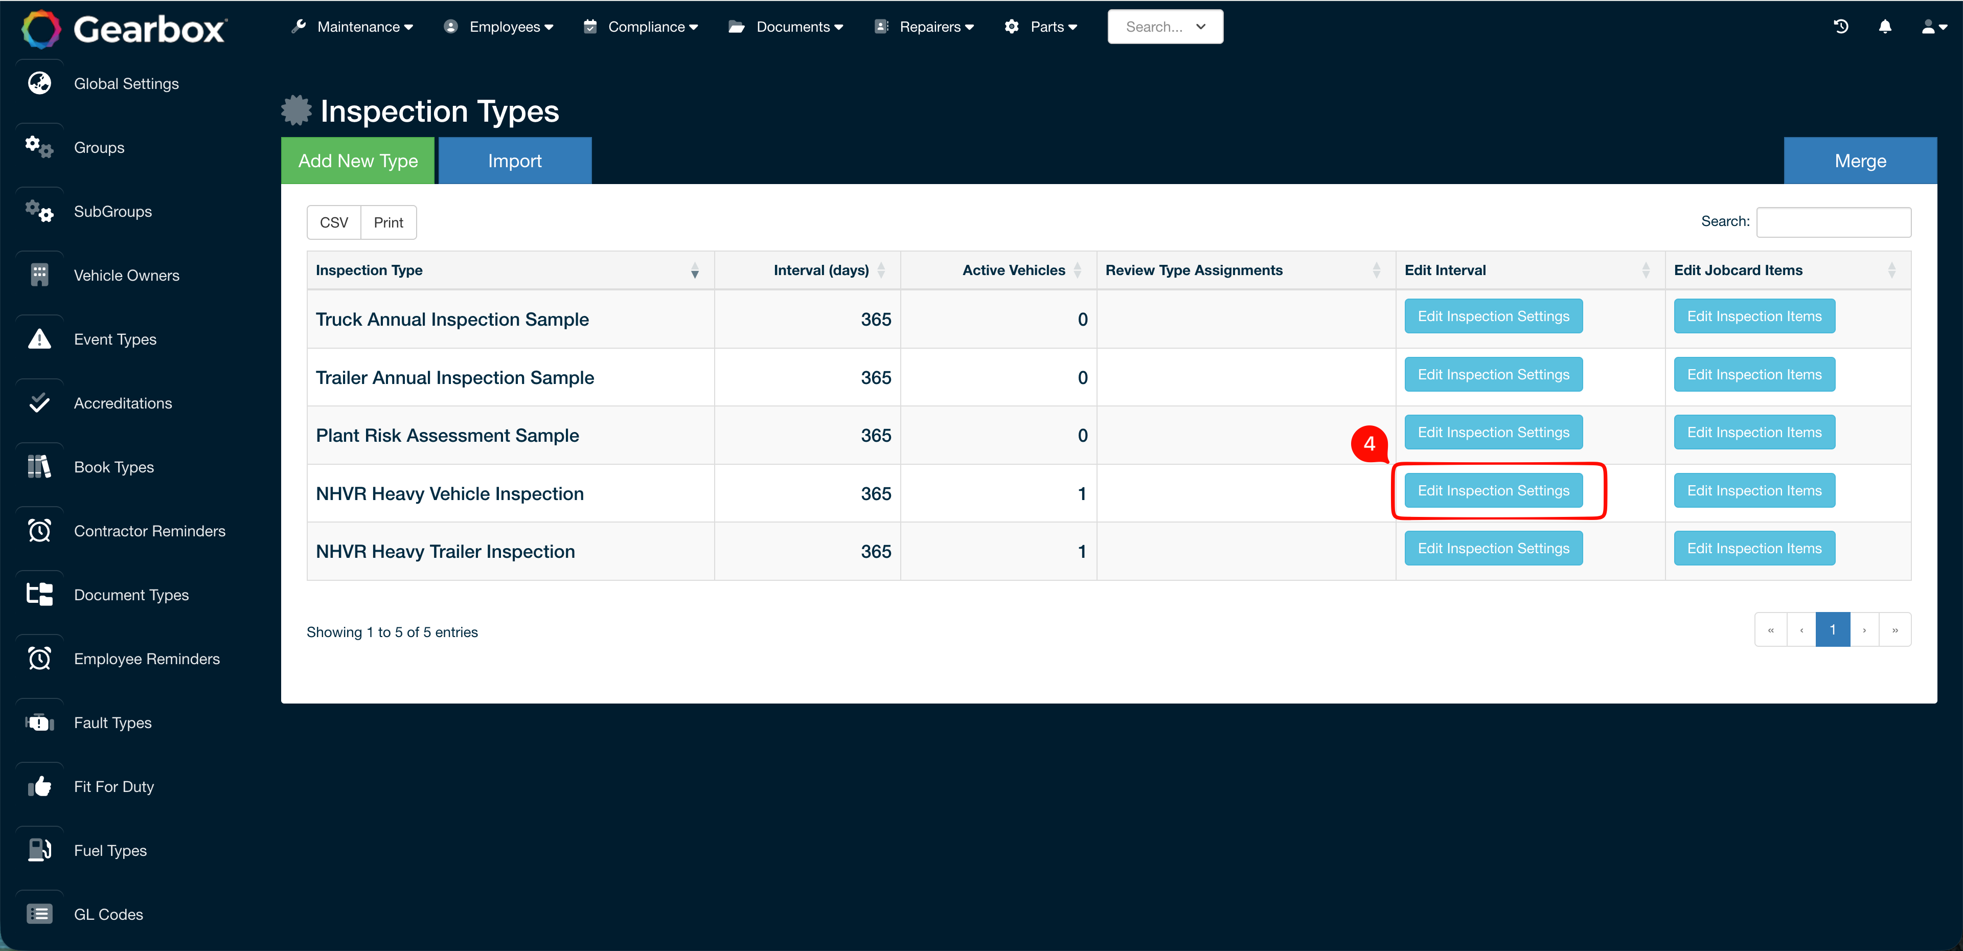Click the Add New Type button
Image resolution: width=1963 pixels, height=951 pixels.
point(358,161)
